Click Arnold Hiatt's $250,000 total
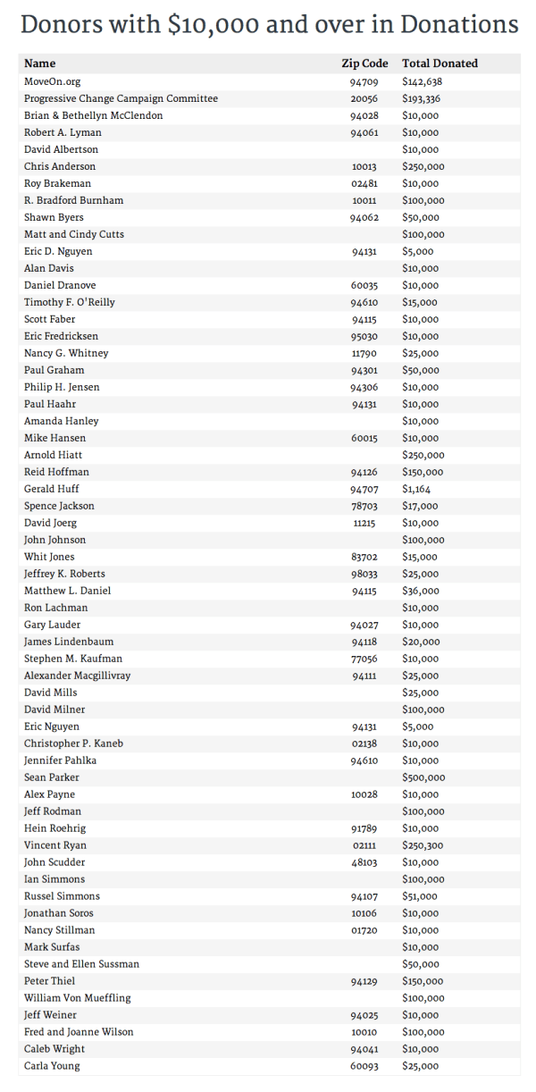Image resolution: width=536 pixels, height=1092 pixels. (423, 455)
